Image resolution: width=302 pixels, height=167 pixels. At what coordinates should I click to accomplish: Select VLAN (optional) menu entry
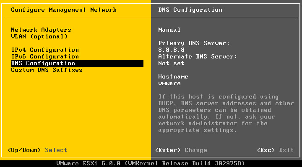pyautogui.click(x=39, y=36)
